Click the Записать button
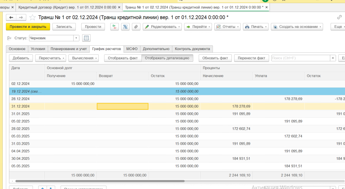345x189 pixels. point(64,27)
